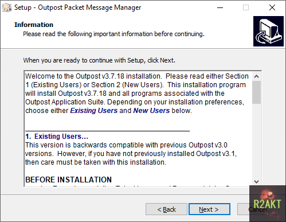Click the title bar text 'Outpost Packet Message Manager'

click(x=89, y=7)
